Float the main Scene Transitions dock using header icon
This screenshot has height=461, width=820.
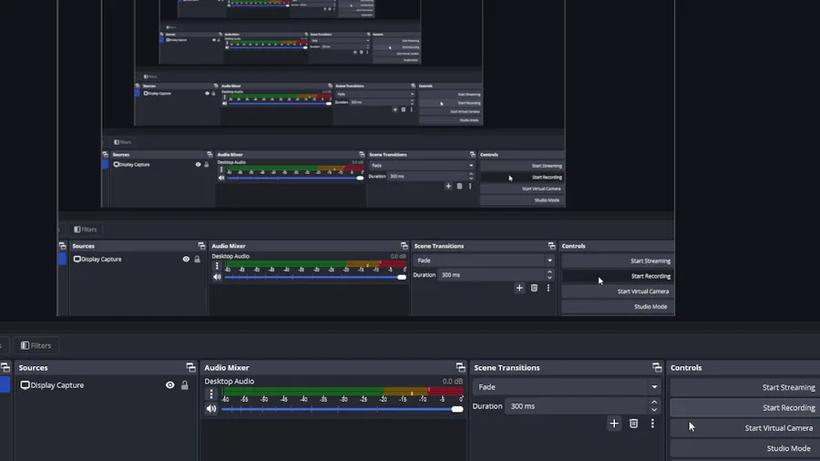pos(657,367)
